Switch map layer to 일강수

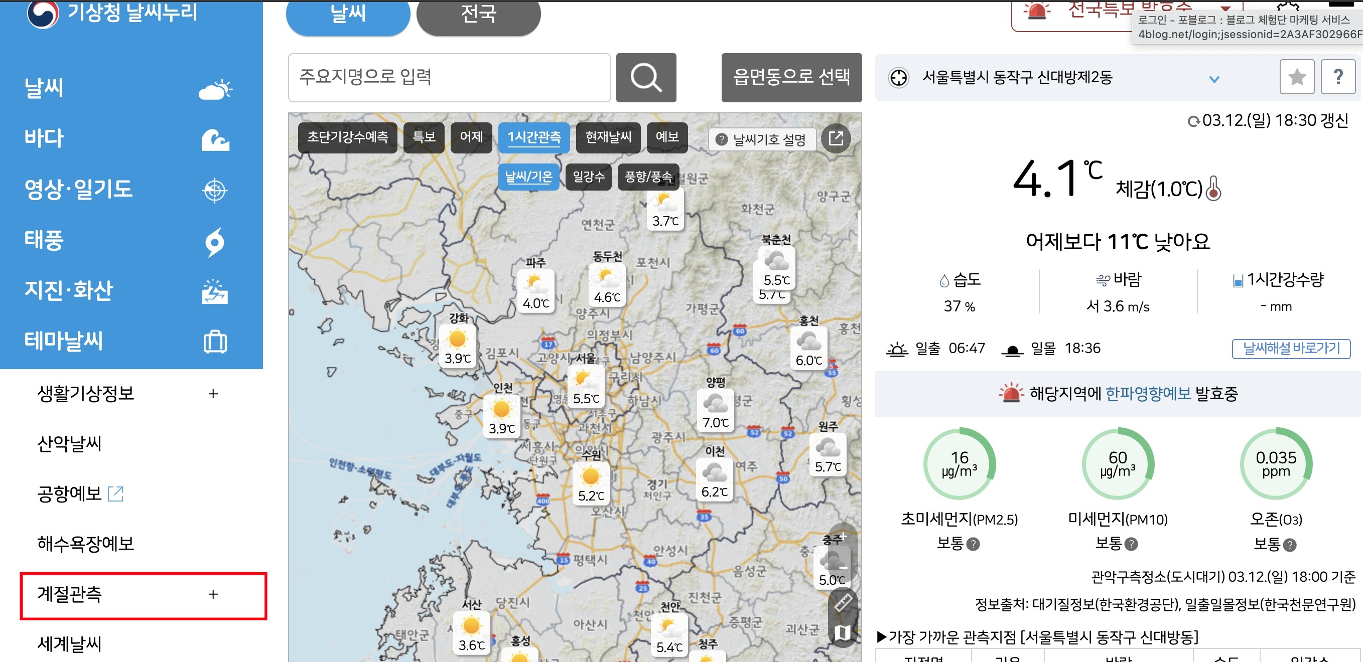[x=588, y=177]
